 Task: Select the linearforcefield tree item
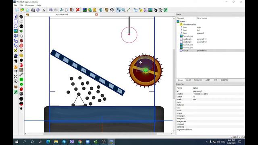(190, 25)
